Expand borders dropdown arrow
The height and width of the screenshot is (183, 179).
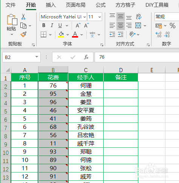50,35
